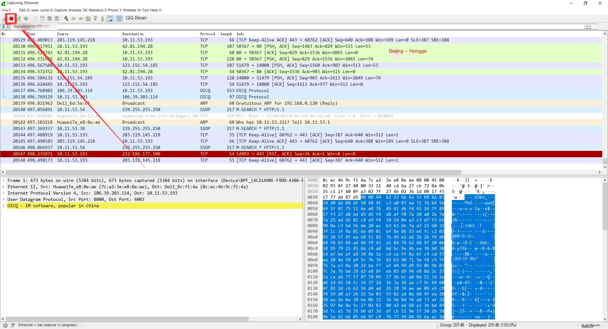Open the File F menu

(x=6, y=10)
